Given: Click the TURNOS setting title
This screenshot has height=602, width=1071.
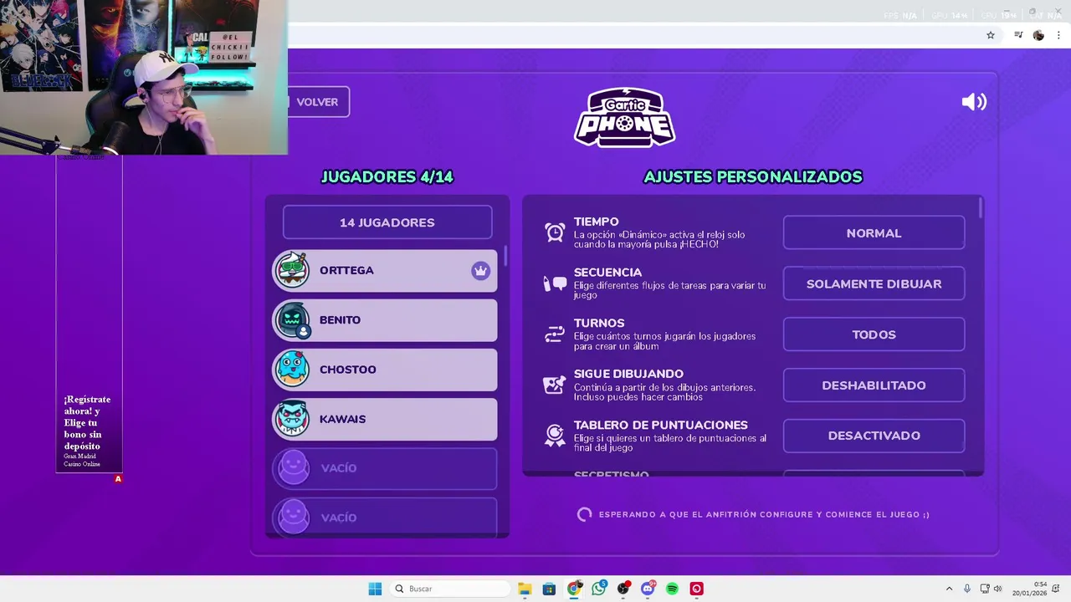Looking at the screenshot, I should pyautogui.click(x=599, y=323).
